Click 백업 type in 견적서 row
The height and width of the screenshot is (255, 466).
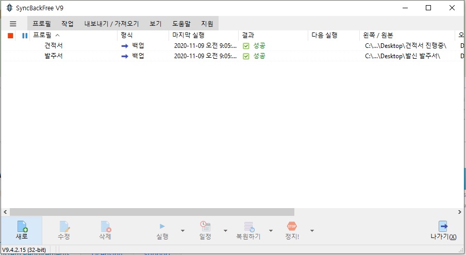(x=138, y=46)
